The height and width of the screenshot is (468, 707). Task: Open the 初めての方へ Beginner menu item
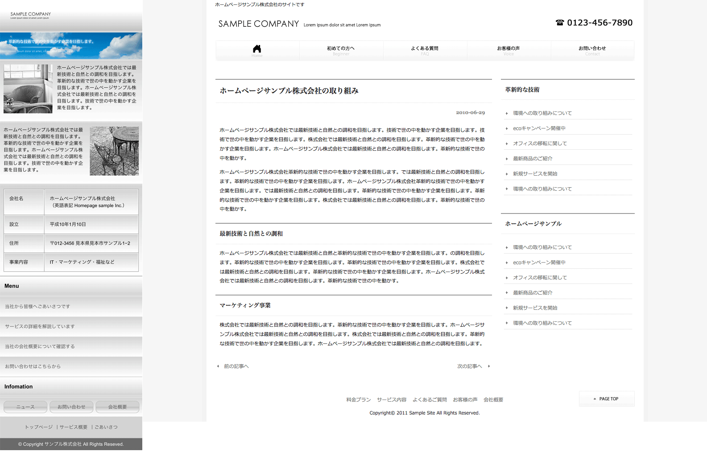(x=341, y=50)
